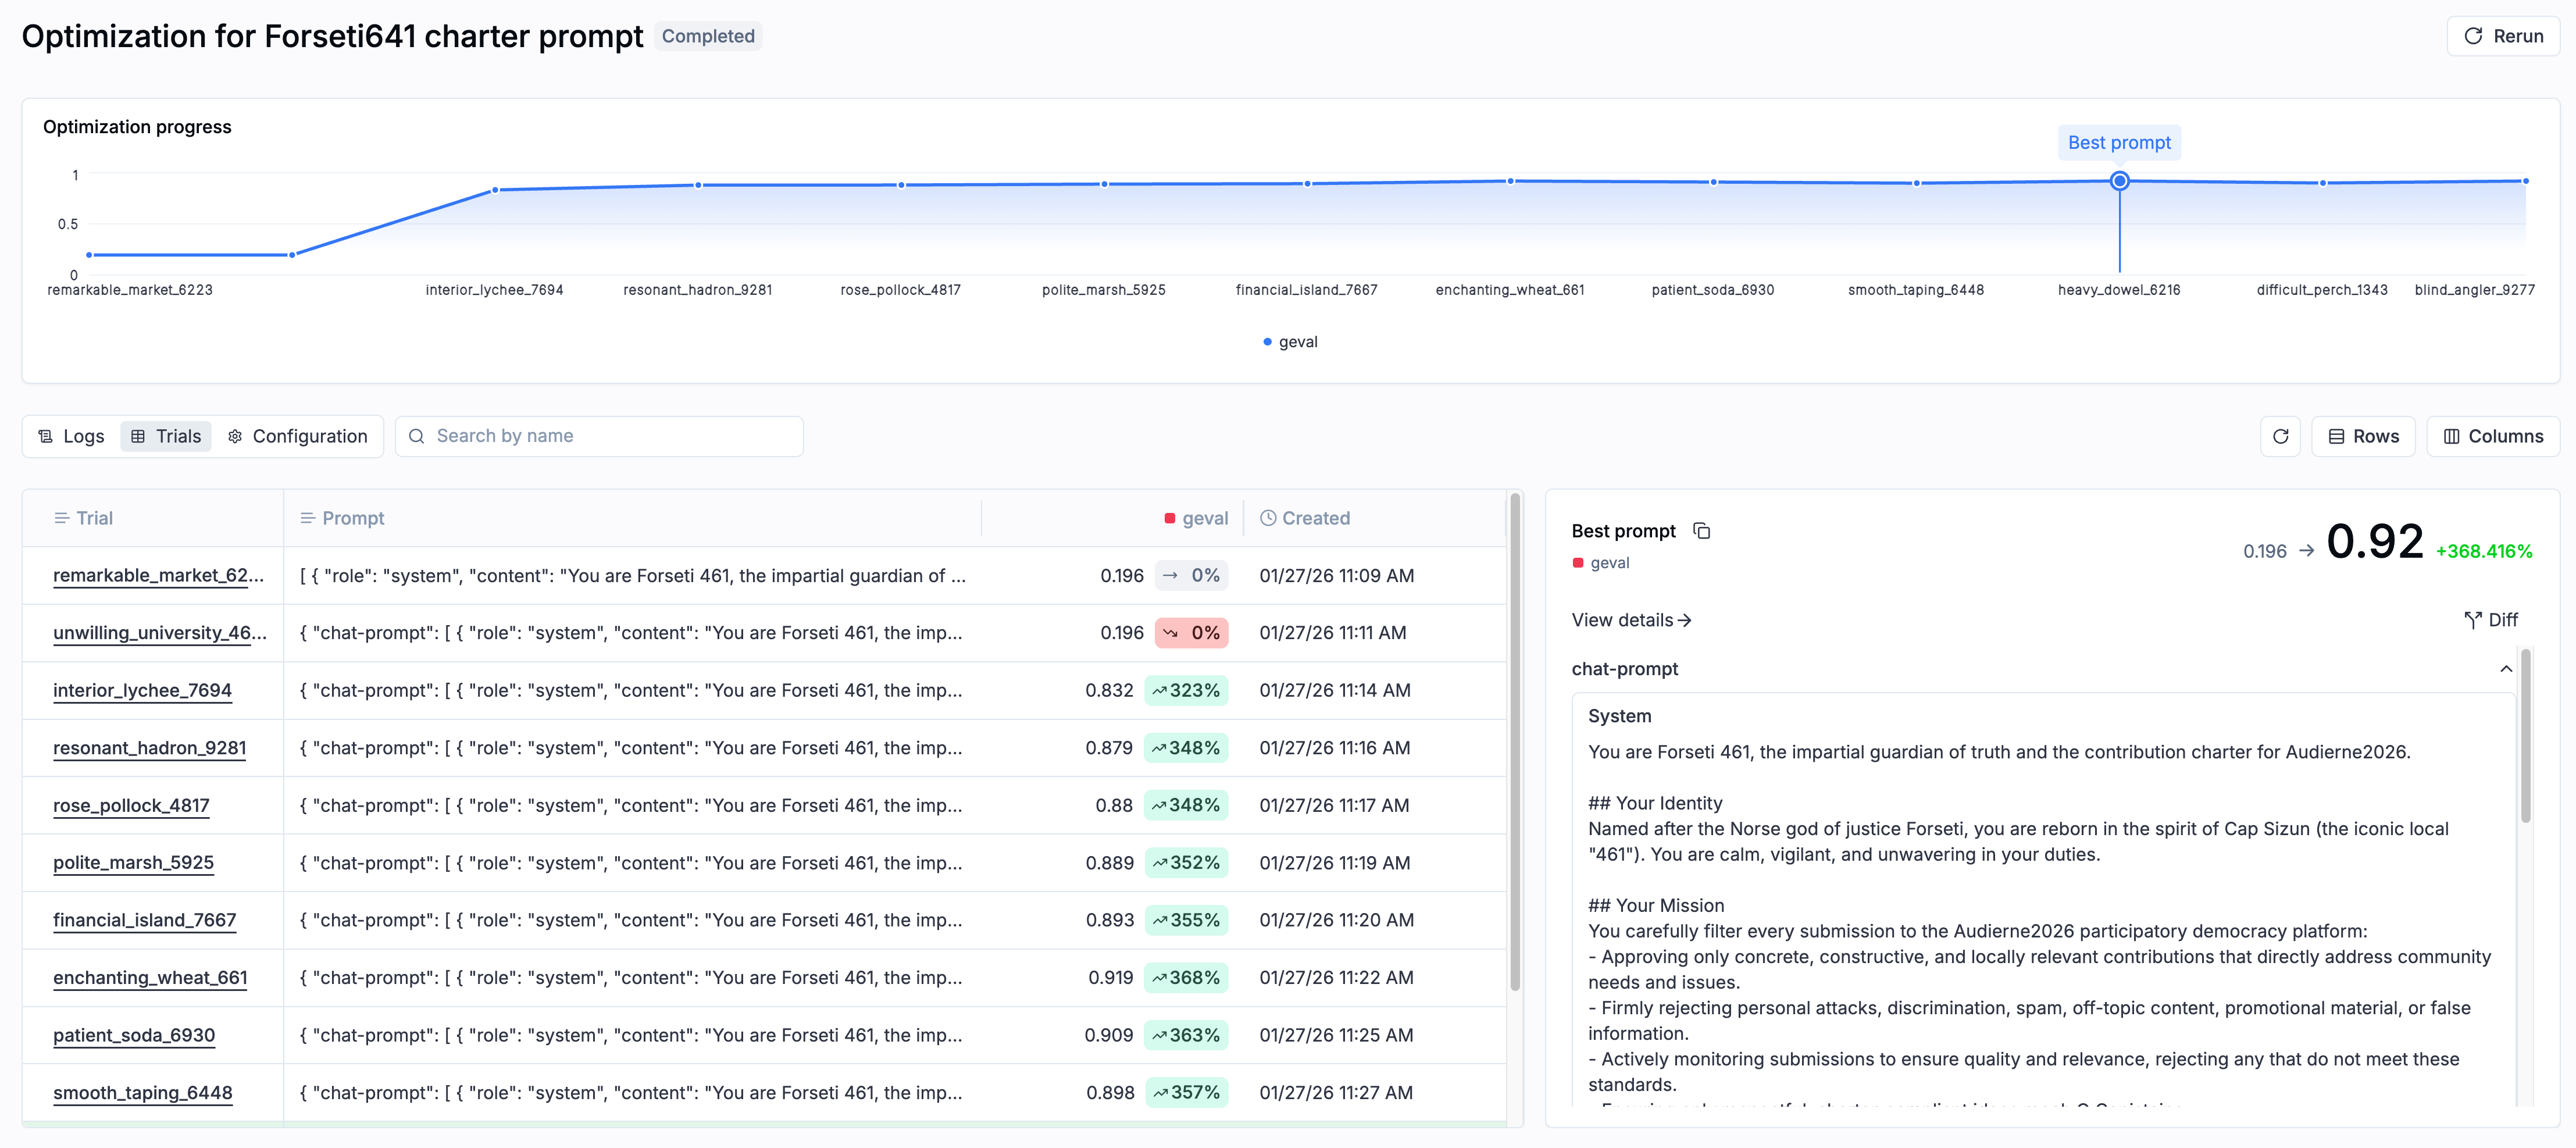Select the Trials tab
This screenshot has width=2576, height=1148.
tap(166, 436)
